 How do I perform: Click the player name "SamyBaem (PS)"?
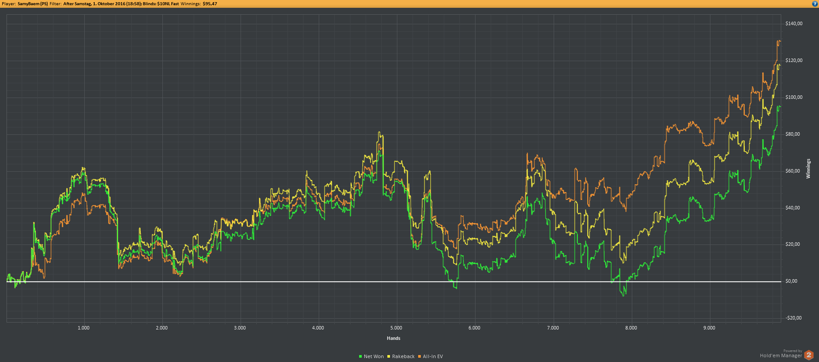click(x=33, y=3)
